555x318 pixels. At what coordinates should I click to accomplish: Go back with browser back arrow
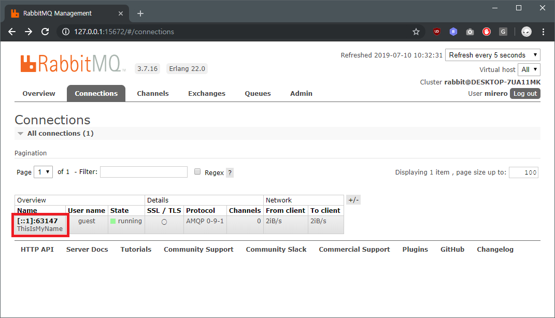[12, 32]
